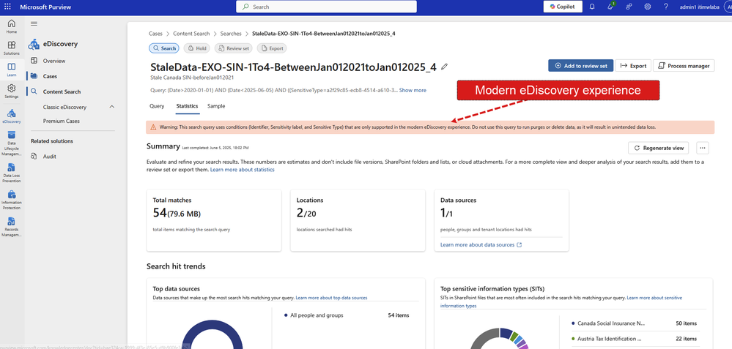Collapse the Classic eDiscovery section chevron
The height and width of the screenshot is (349, 732).
pos(112,107)
